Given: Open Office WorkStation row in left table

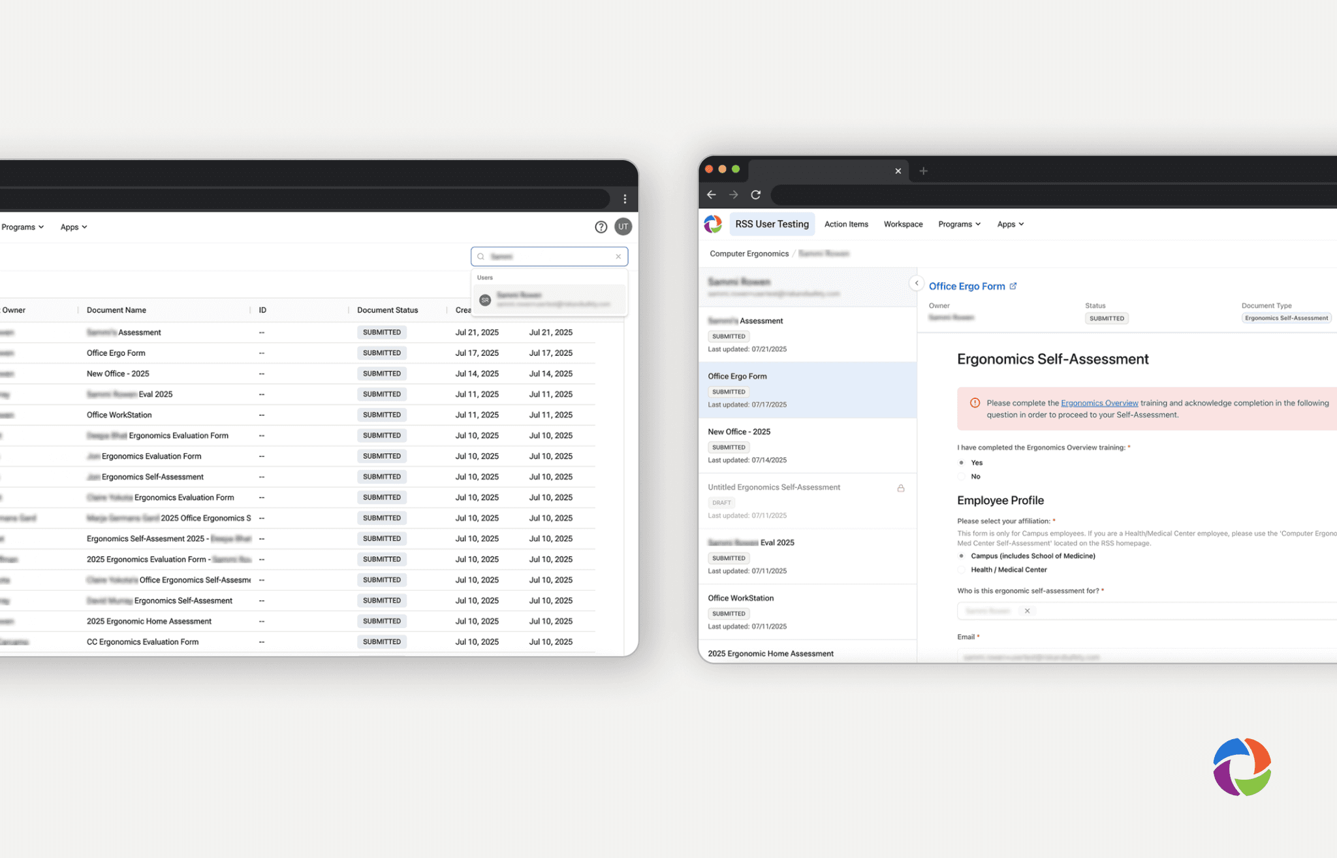Looking at the screenshot, I should click(297, 415).
